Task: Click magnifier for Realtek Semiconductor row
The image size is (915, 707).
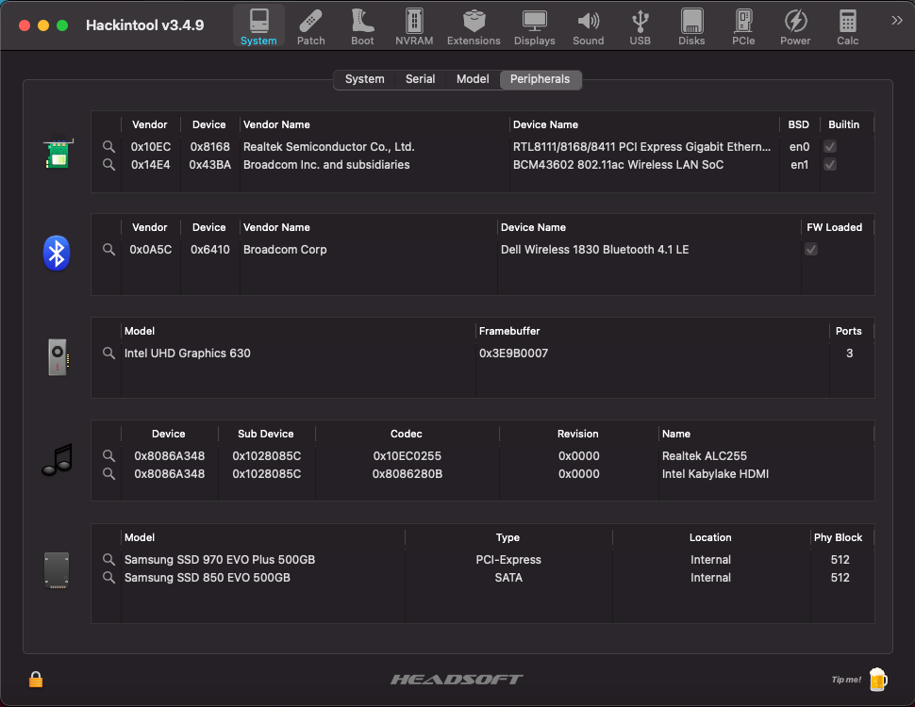Action: coord(108,146)
